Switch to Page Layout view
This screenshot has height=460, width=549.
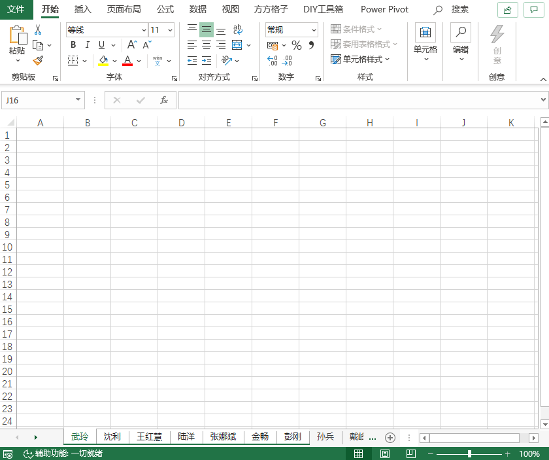click(384, 453)
